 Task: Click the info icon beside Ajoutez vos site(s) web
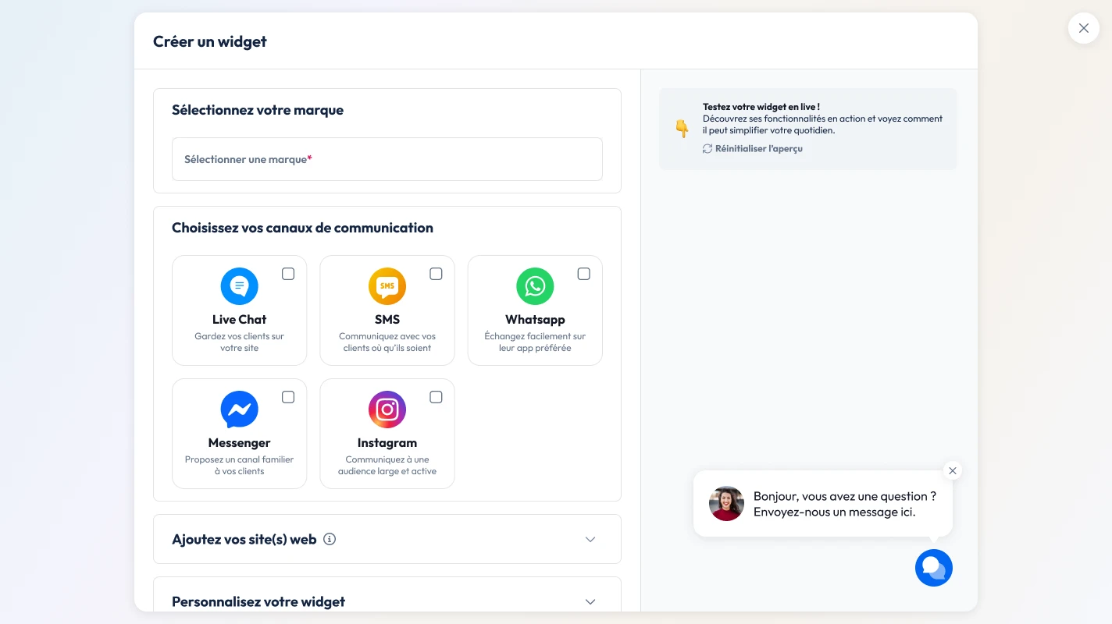(330, 539)
